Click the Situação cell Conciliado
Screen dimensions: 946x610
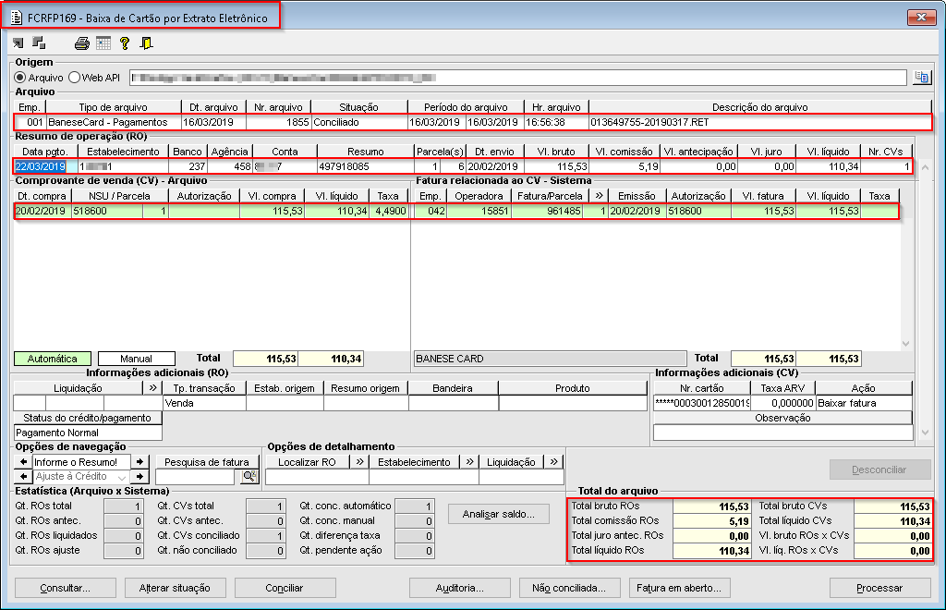click(x=359, y=122)
